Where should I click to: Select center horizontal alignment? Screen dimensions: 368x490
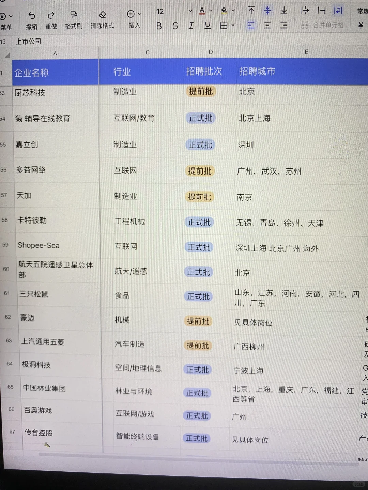pyautogui.click(x=267, y=25)
